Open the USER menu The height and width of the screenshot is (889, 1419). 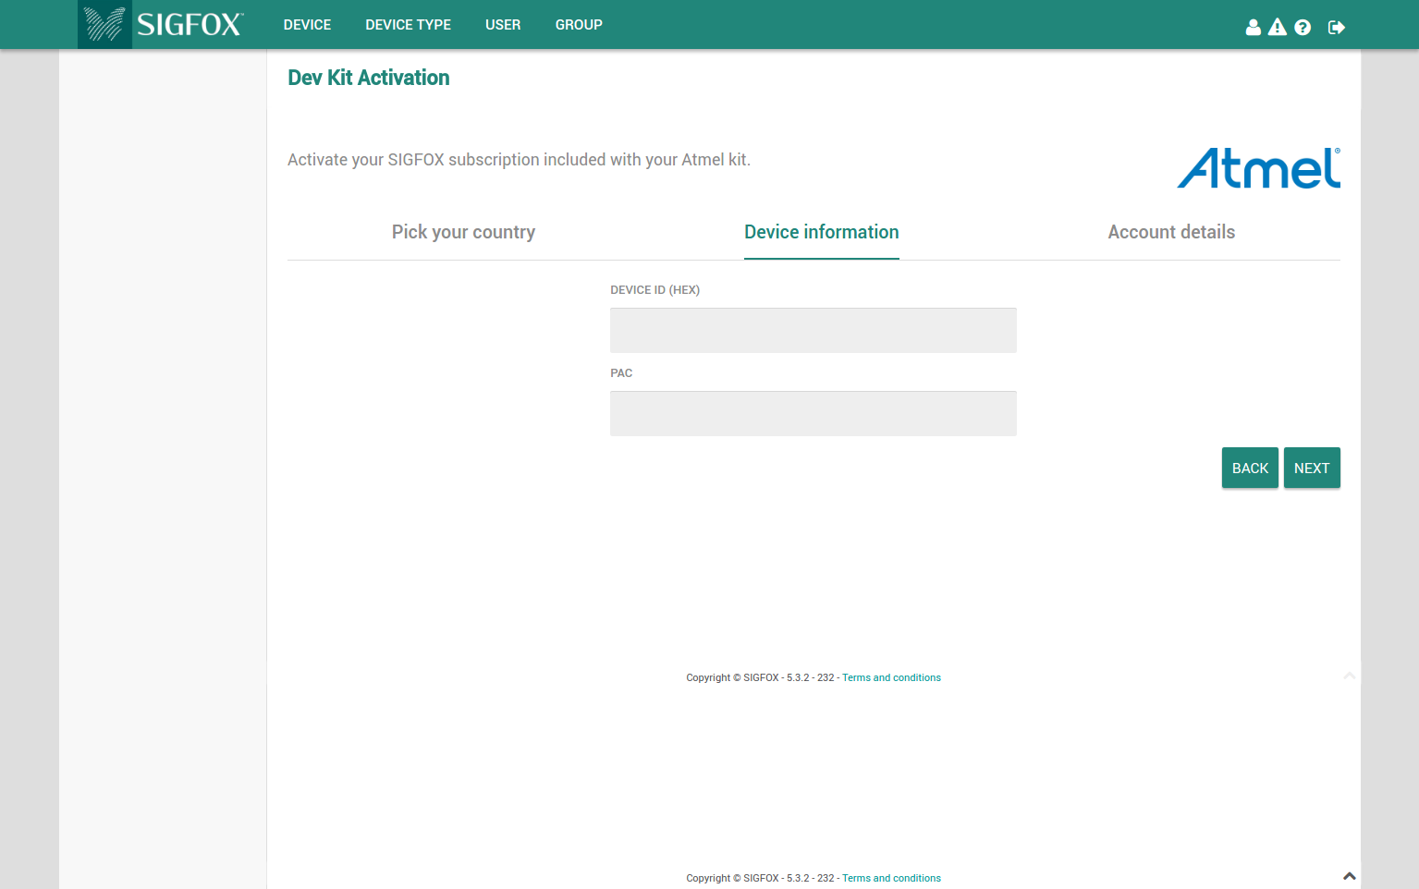point(503,25)
